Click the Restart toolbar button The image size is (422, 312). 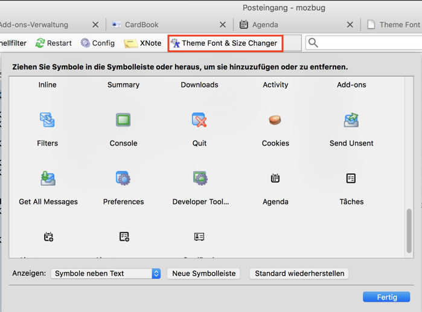53,43
